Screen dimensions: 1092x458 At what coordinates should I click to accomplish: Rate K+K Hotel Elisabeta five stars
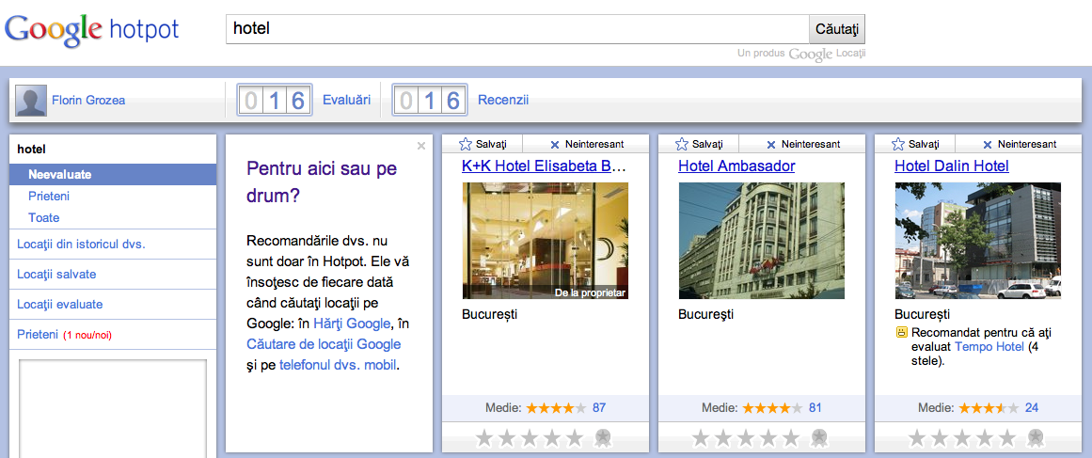[575, 437]
